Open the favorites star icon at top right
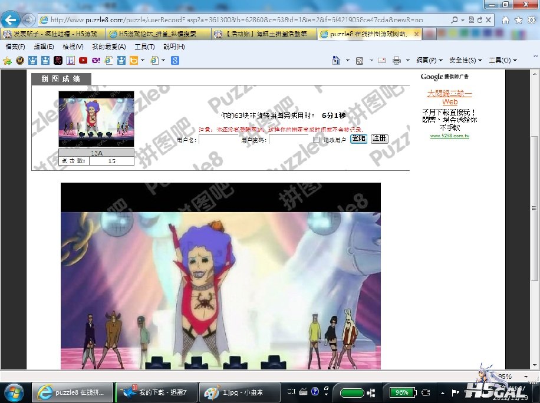Screen dimensions: 540x403 point(518,19)
